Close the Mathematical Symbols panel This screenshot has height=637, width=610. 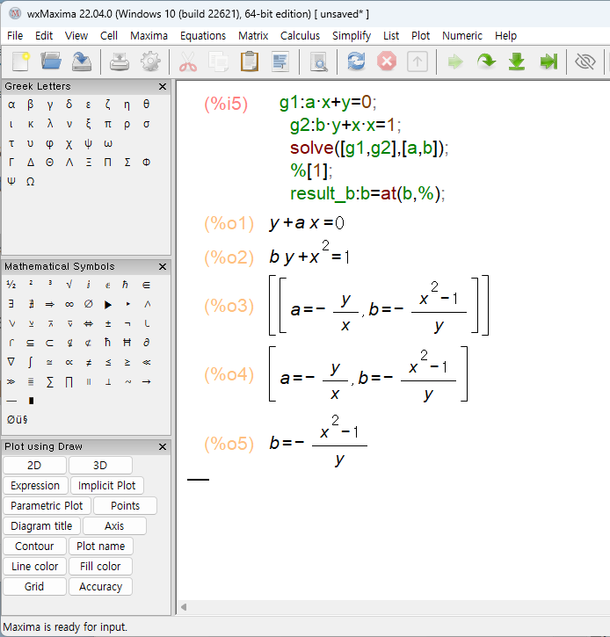pyautogui.click(x=163, y=266)
